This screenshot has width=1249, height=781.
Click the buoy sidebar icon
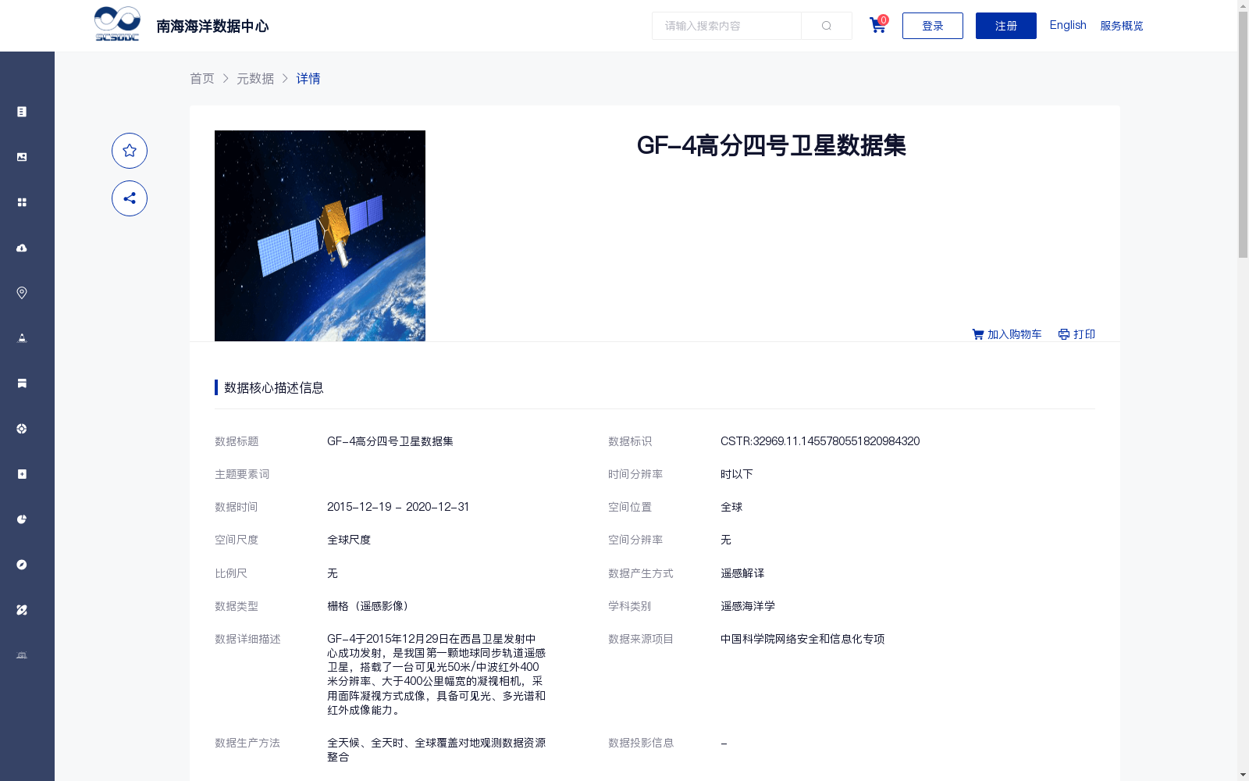pos(21,338)
